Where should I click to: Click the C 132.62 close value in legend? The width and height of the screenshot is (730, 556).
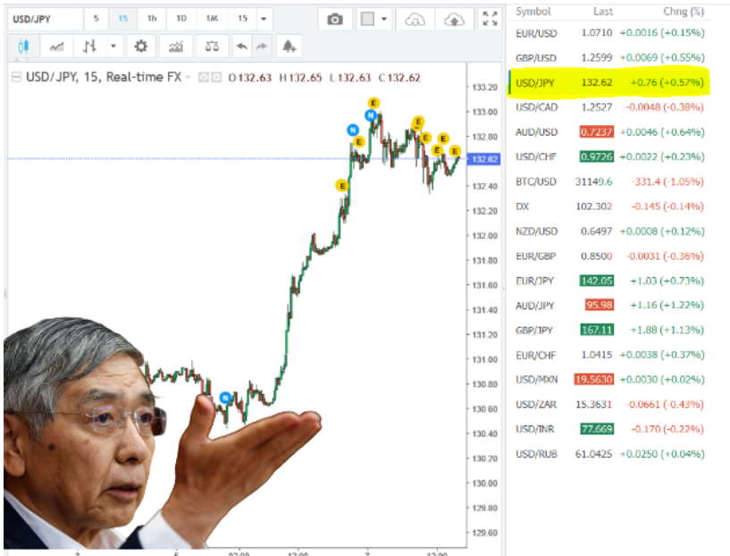point(399,78)
